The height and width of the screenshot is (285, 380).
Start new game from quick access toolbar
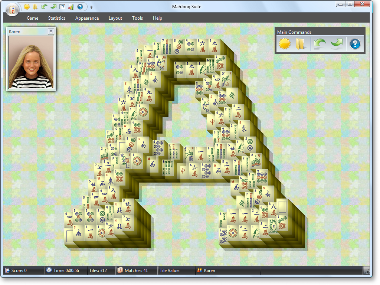pyautogui.click(x=27, y=7)
